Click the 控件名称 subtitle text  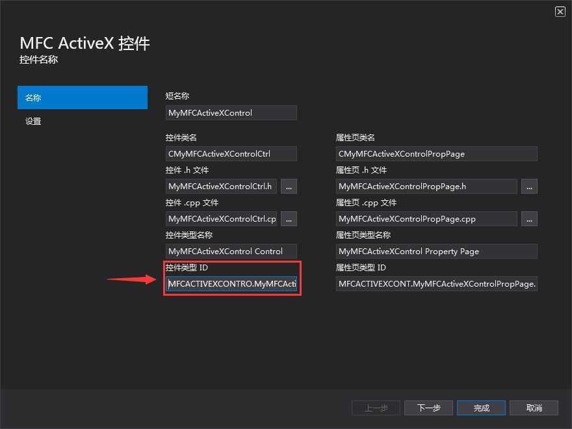click(x=38, y=59)
